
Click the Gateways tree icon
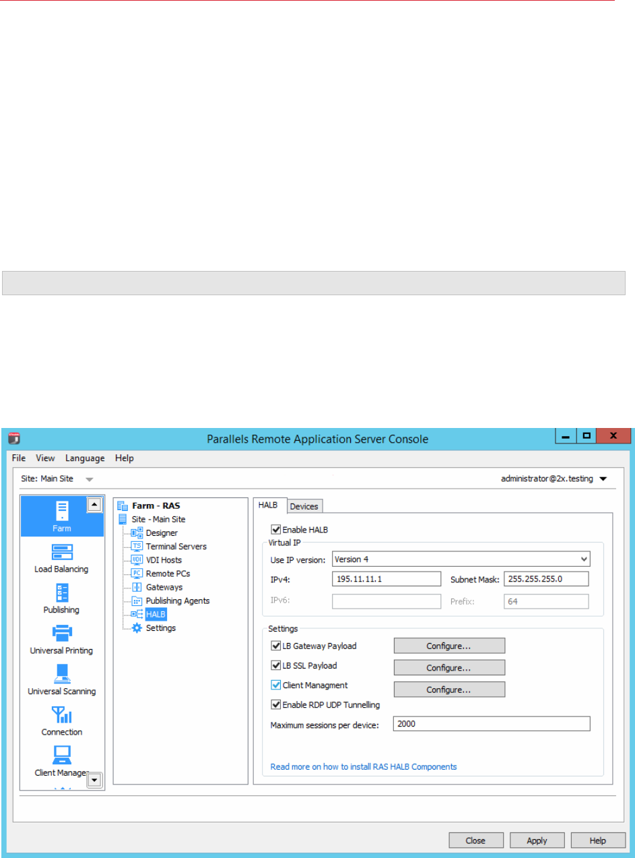(137, 587)
